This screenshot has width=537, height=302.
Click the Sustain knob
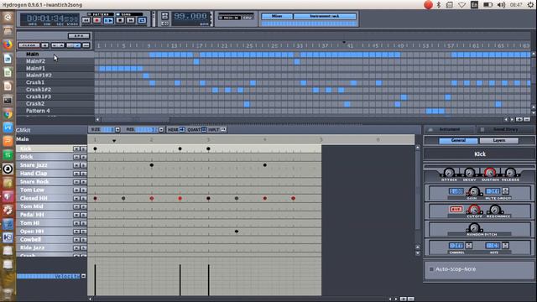(x=490, y=173)
